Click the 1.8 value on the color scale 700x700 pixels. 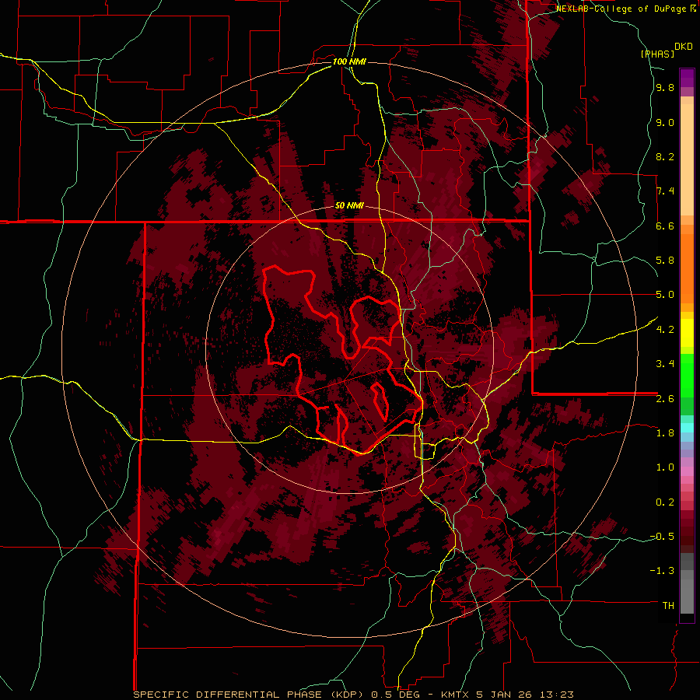665,433
